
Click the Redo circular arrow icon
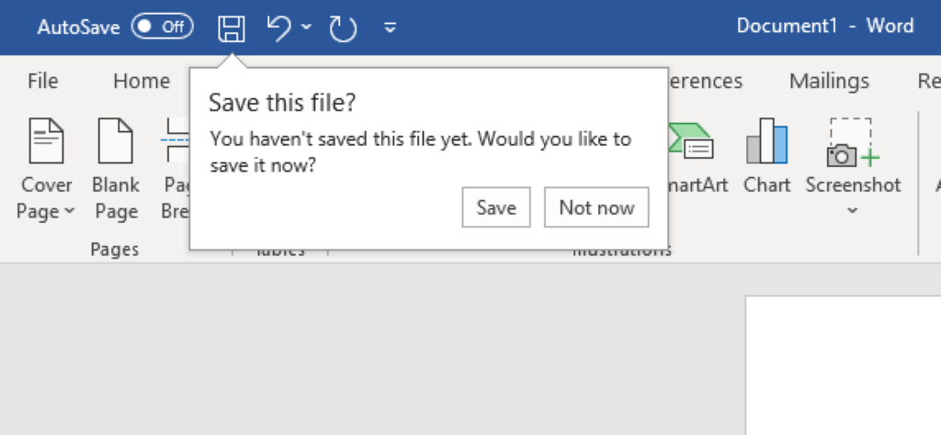click(x=343, y=28)
